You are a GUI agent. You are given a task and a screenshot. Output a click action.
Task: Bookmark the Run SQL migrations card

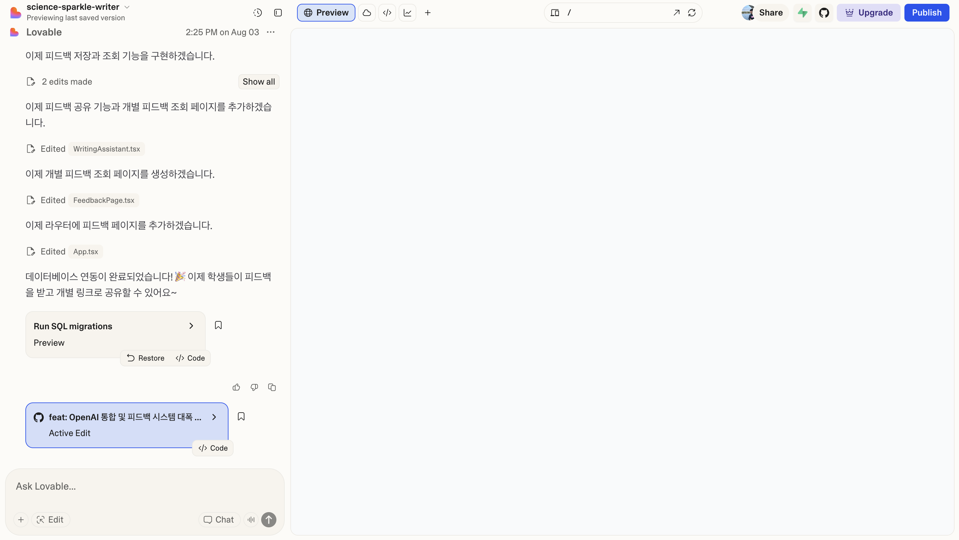218,325
